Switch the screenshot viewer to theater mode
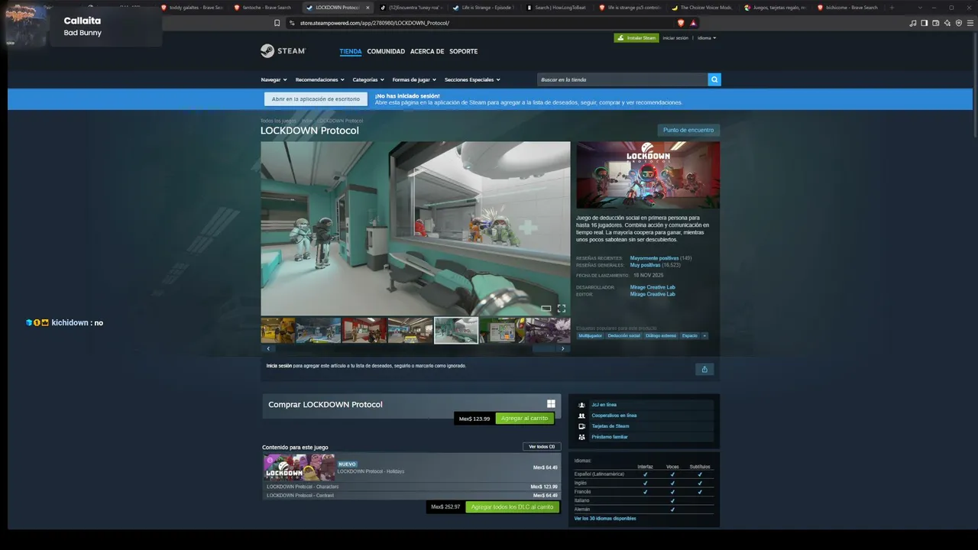The image size is (978, 550). (x=546, y=309)
